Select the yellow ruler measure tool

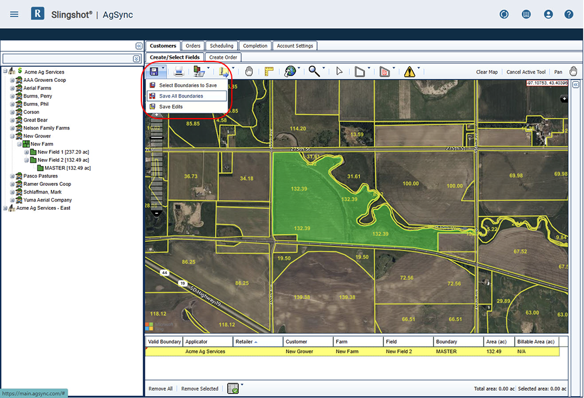[x=269, y=71]
